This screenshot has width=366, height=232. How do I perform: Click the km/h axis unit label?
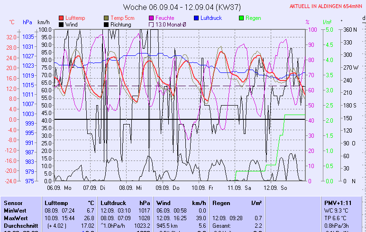tap(44, 22)
